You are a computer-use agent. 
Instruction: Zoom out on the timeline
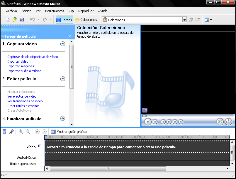(x=28, y=132)
